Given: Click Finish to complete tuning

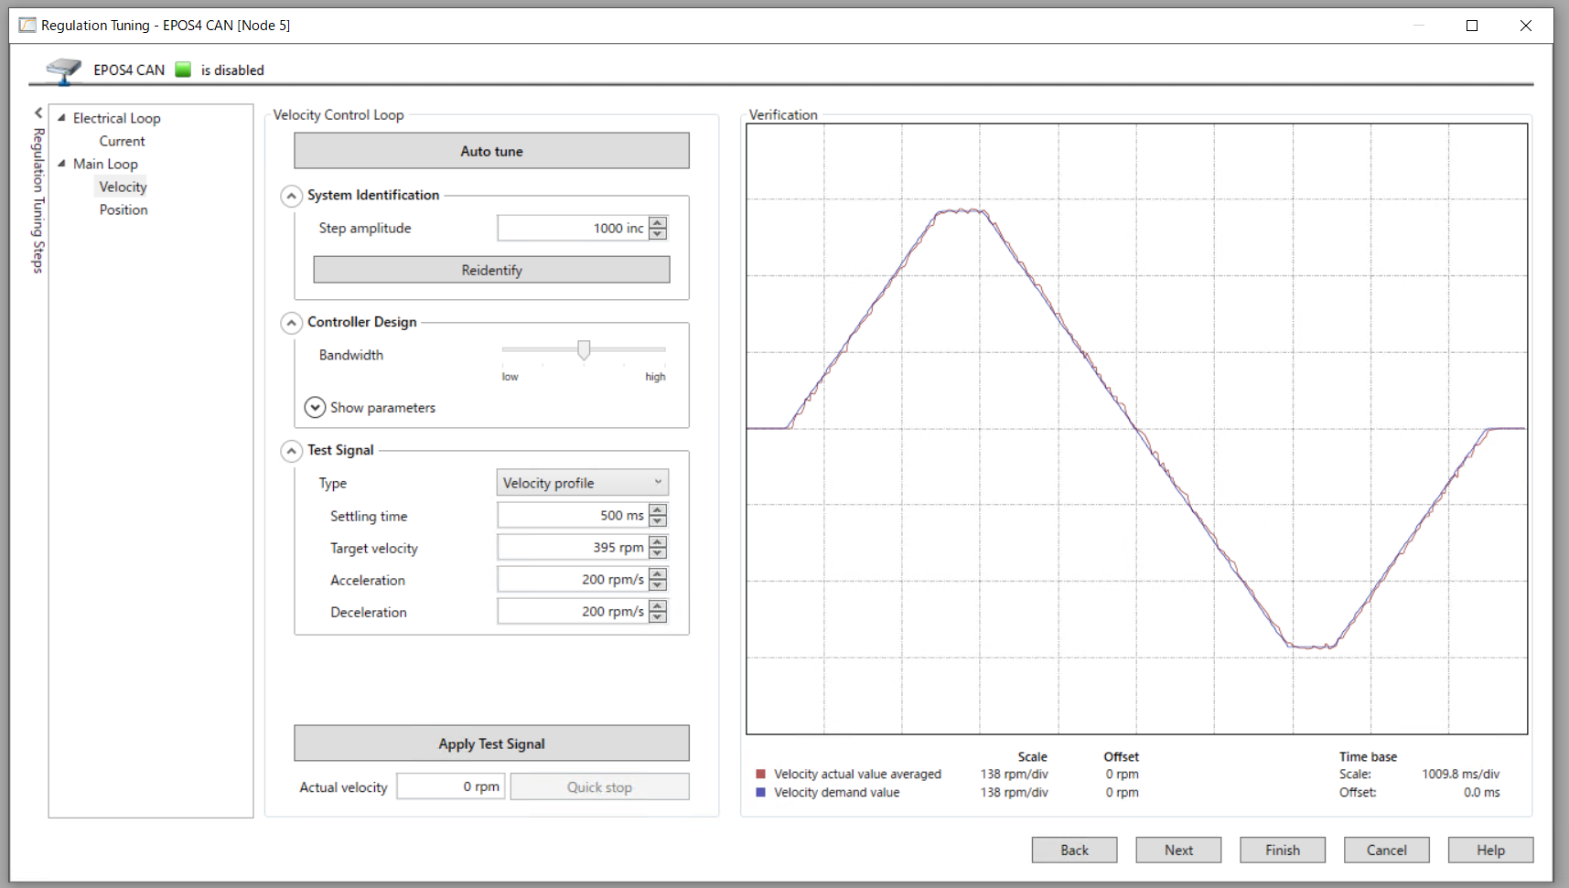Looking at the screenshot, I should [x=1283, y=850].
